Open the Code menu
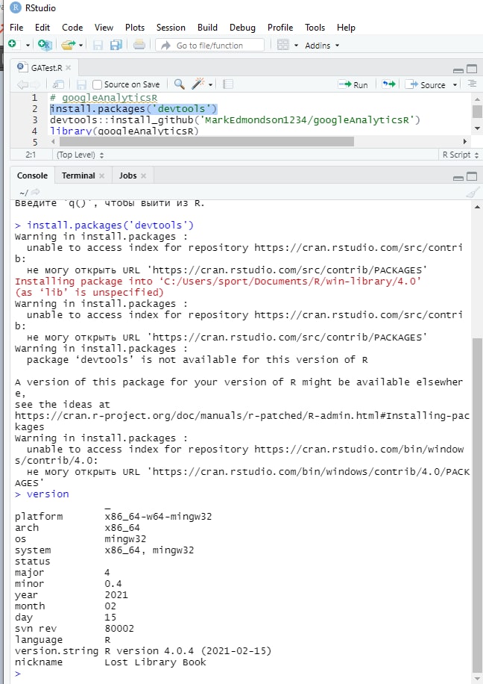Viewport: 483px width, 684px height. (72, 28)
